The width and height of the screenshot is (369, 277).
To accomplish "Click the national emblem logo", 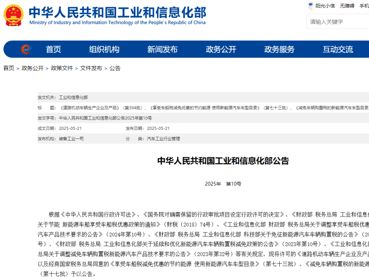I will 14,15.
